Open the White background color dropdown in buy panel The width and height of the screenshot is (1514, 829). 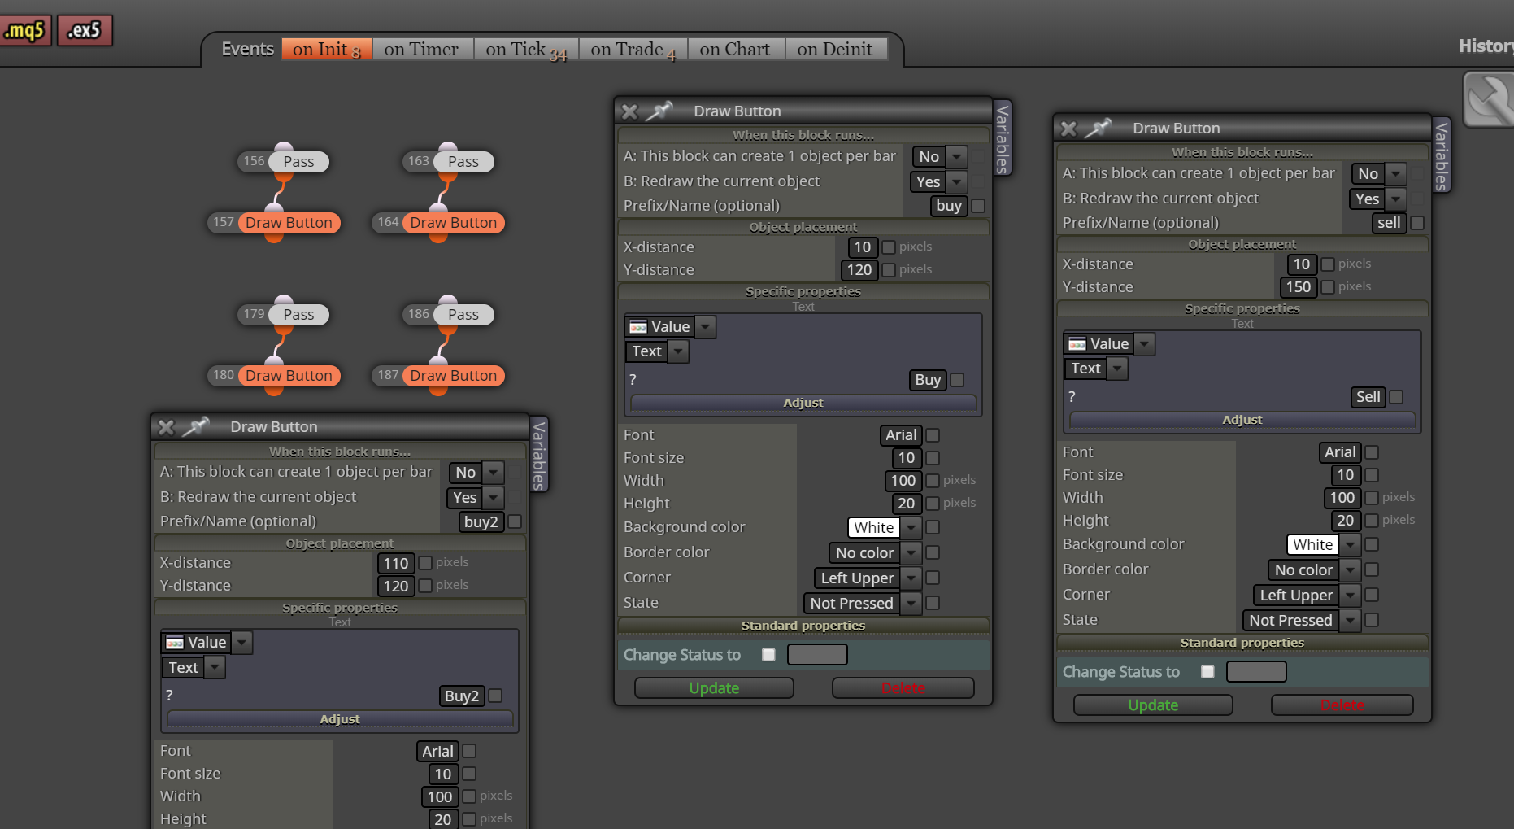[885, 528]
